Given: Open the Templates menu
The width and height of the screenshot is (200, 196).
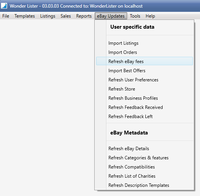Looking at the screenshot, I should tap(24, 16).
